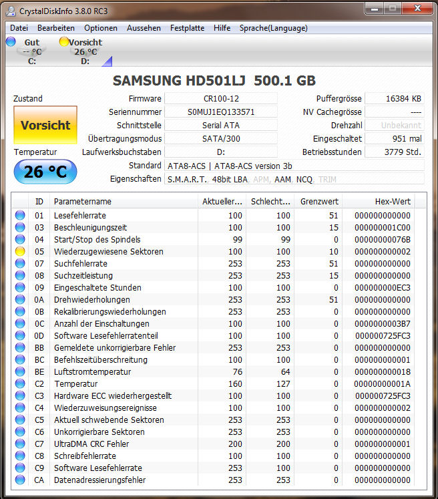Click blue status icon of Suchfehlerrate row
The image size is (438, 499).
[x=20, y=263]
